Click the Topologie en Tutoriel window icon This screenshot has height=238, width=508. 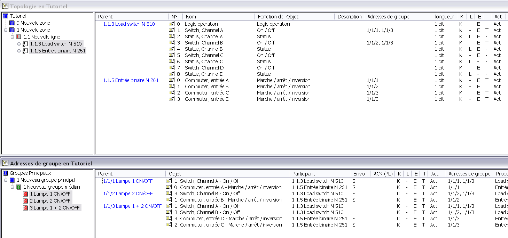[5, 6]
